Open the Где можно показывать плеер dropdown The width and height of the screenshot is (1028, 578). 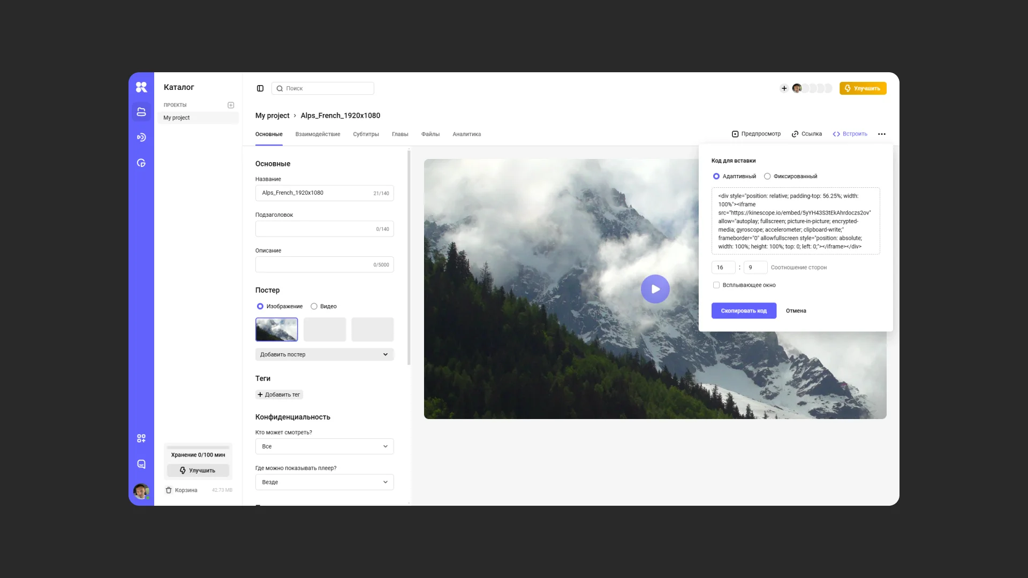(x=324, y=482)
